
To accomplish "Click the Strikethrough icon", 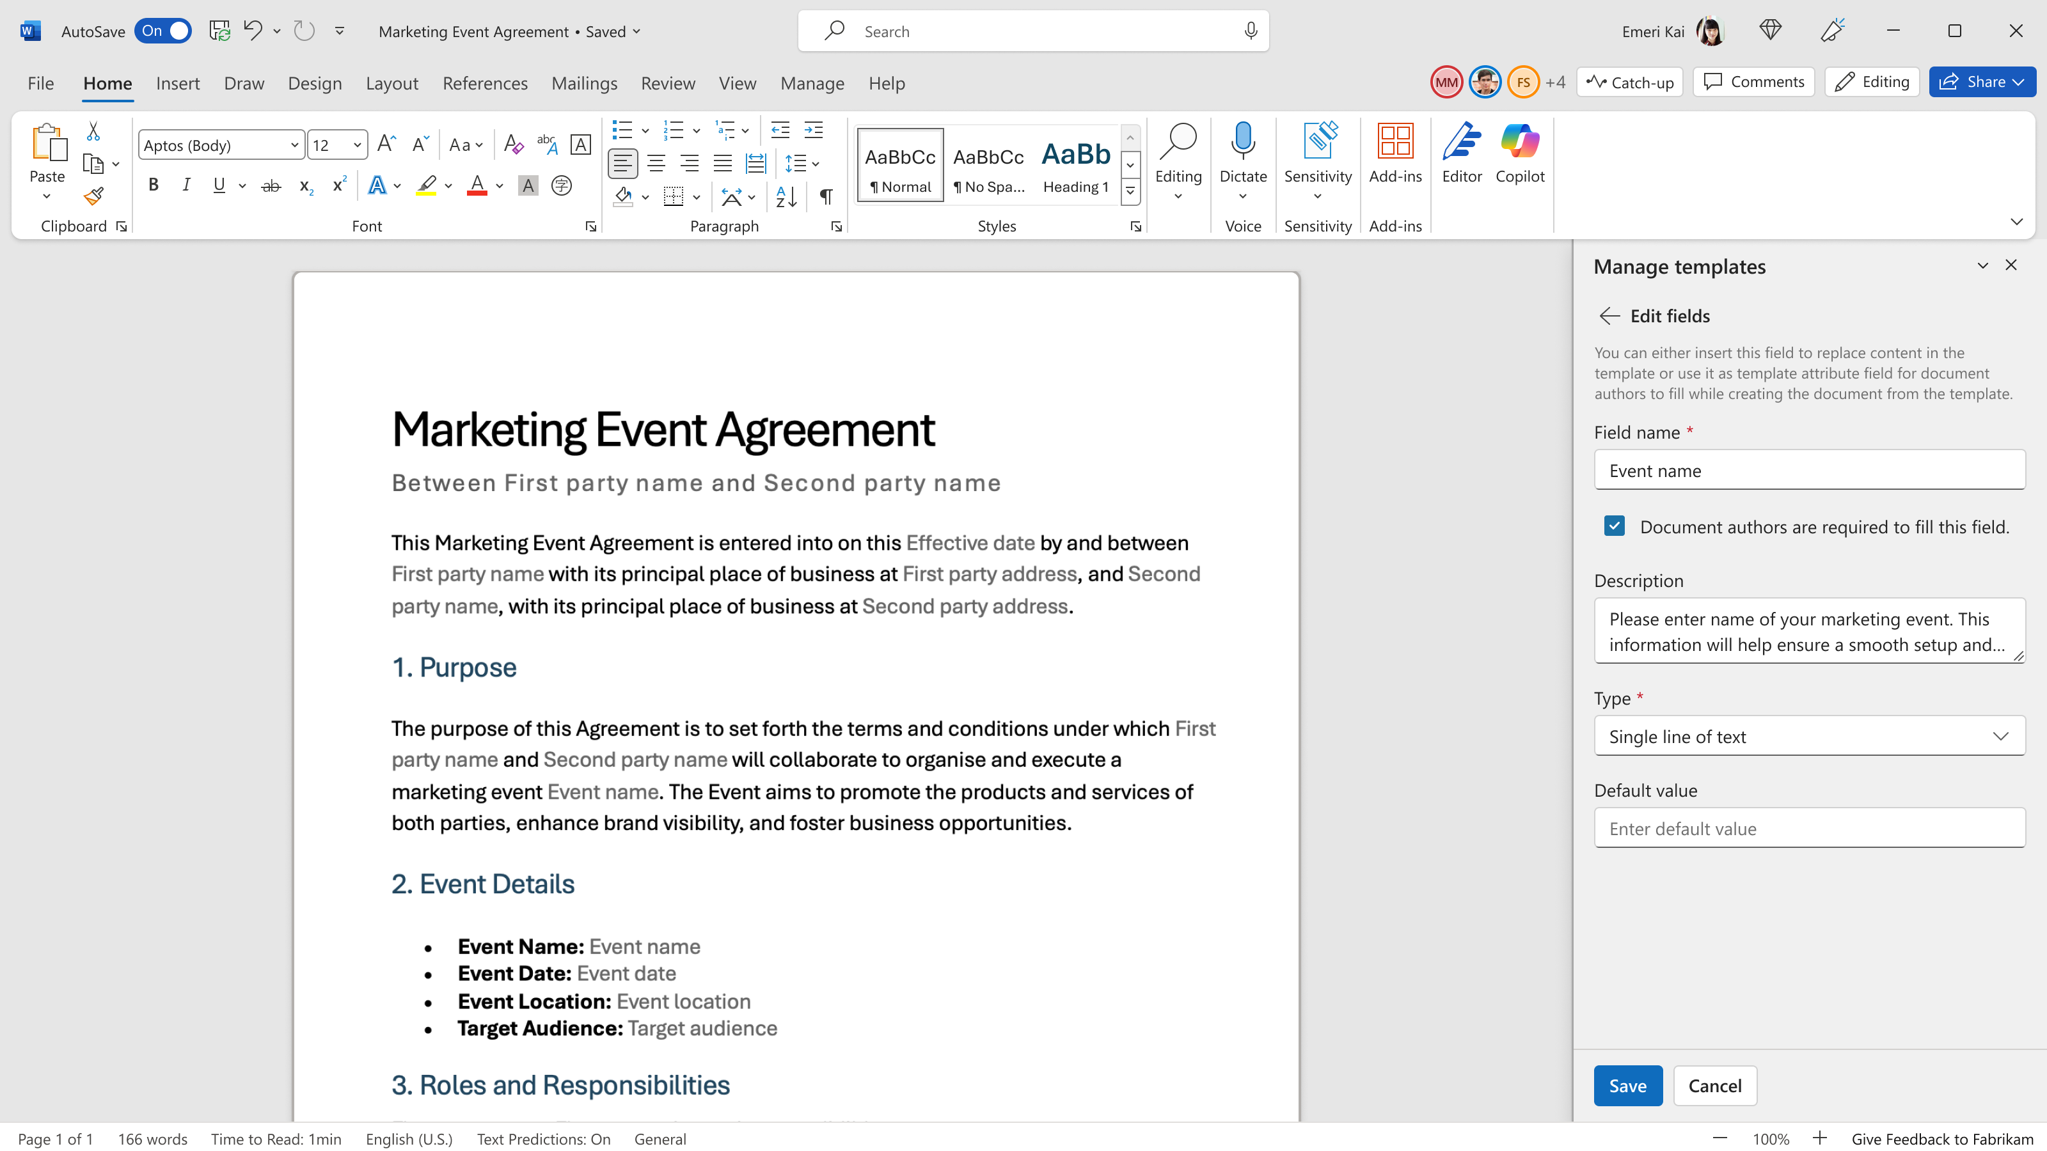I will [x=271, y=186].
